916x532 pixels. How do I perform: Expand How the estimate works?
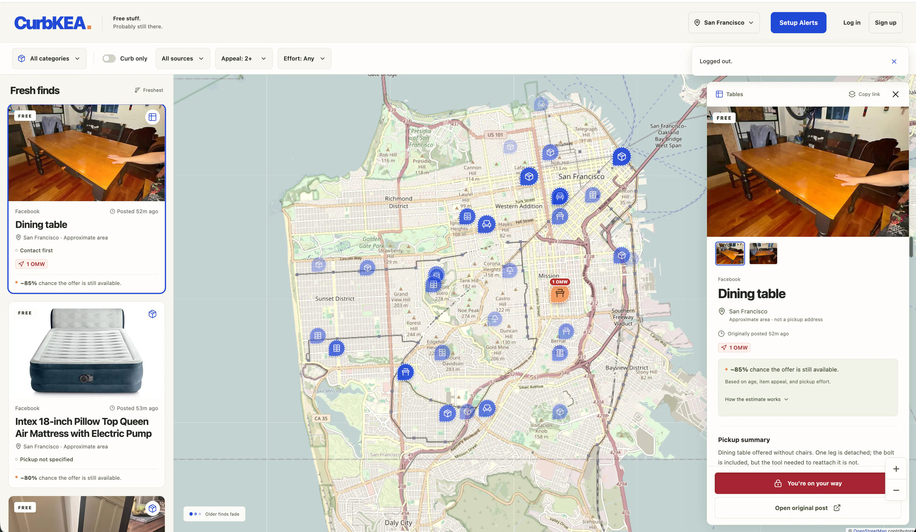[757, 399]
